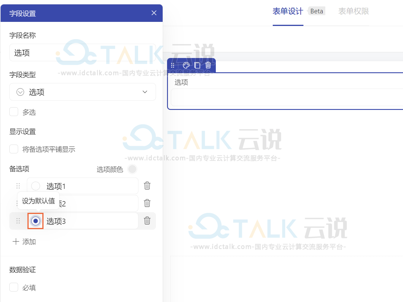
Task: Click the drag handle of 选项3
Action: [x=18, y=221]
